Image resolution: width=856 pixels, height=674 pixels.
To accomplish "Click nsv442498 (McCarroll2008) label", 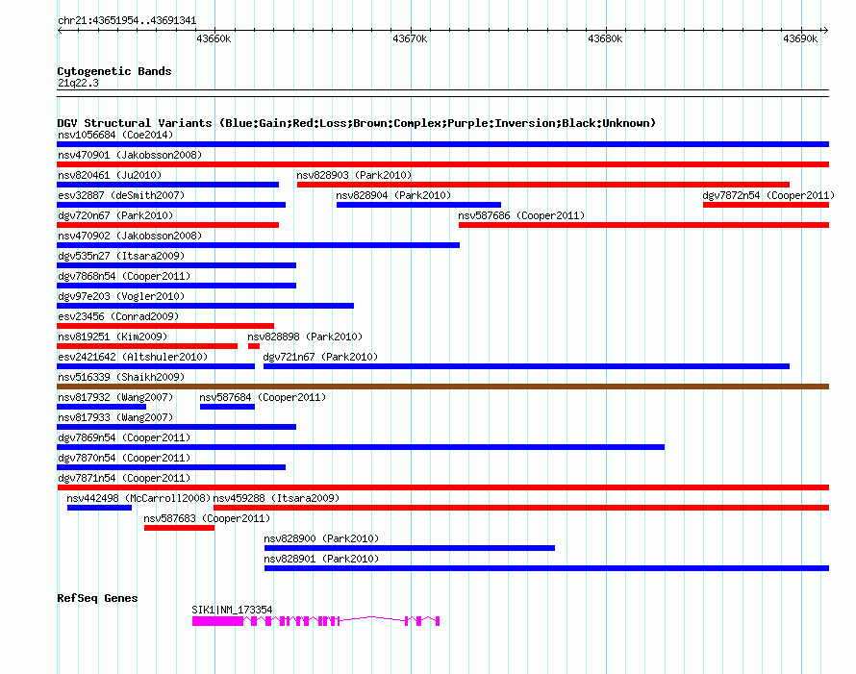I will point(138,498).
